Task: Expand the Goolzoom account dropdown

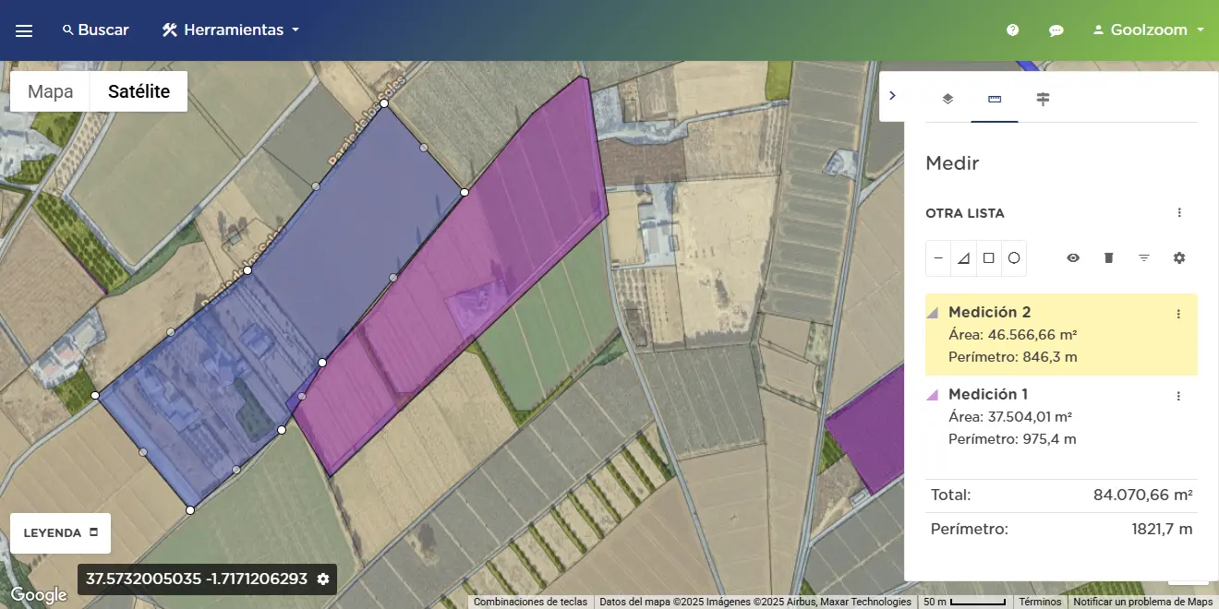Action: [1149, 30]
